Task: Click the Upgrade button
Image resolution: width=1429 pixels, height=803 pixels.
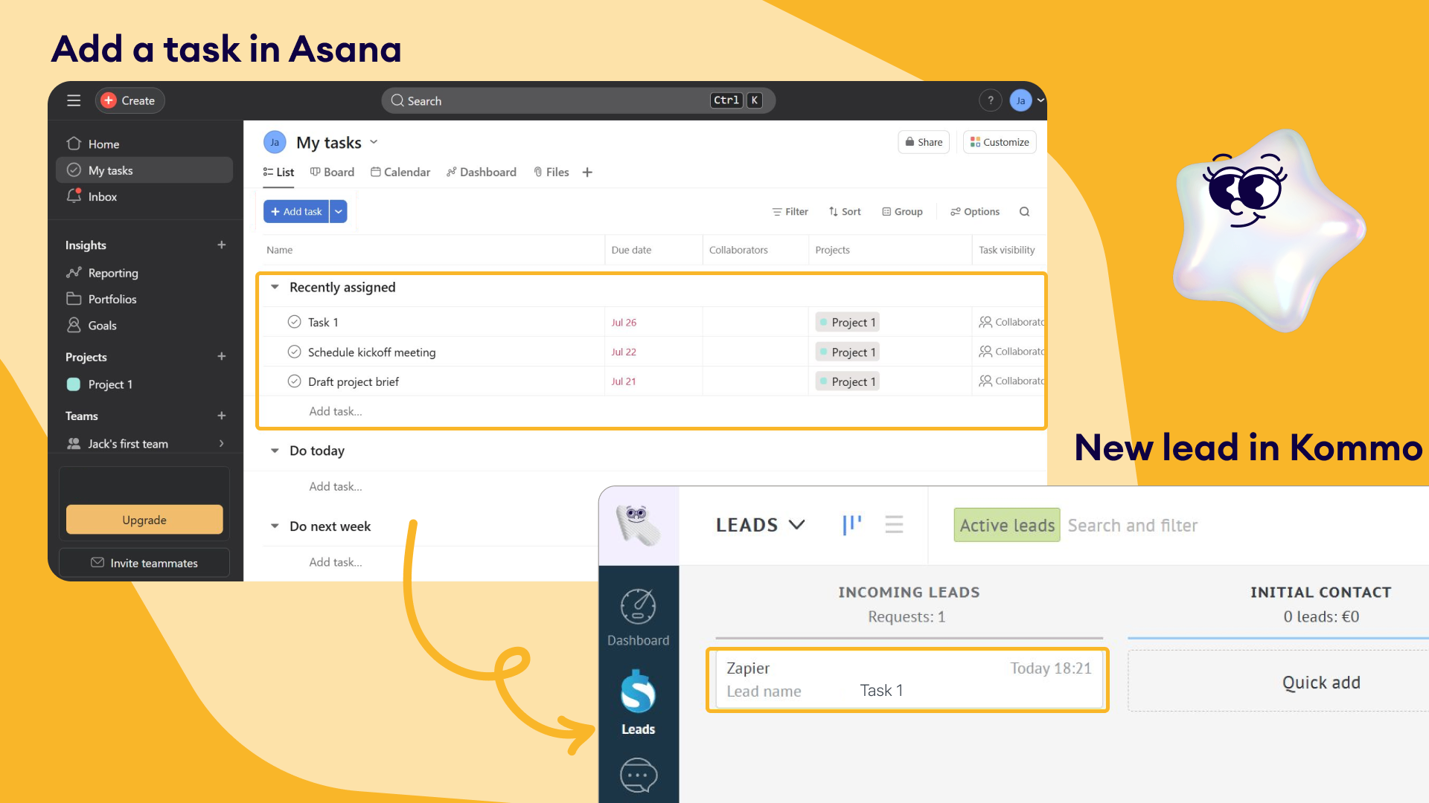Action: 144,520
